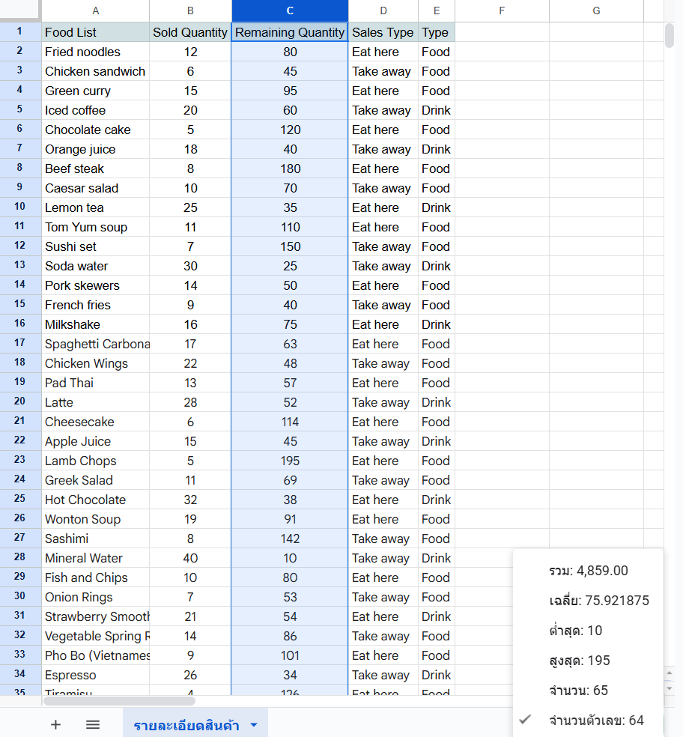Click column F header
The width and height of the screenshot is (683, 737).
pos(502,10)
